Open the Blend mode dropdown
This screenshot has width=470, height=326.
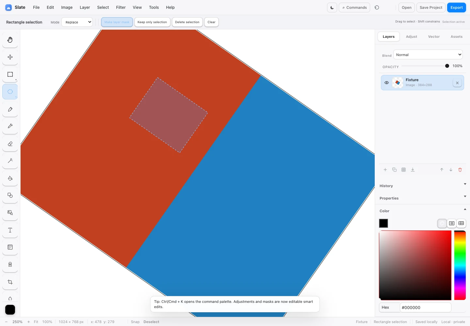click(x=428, y=55)
